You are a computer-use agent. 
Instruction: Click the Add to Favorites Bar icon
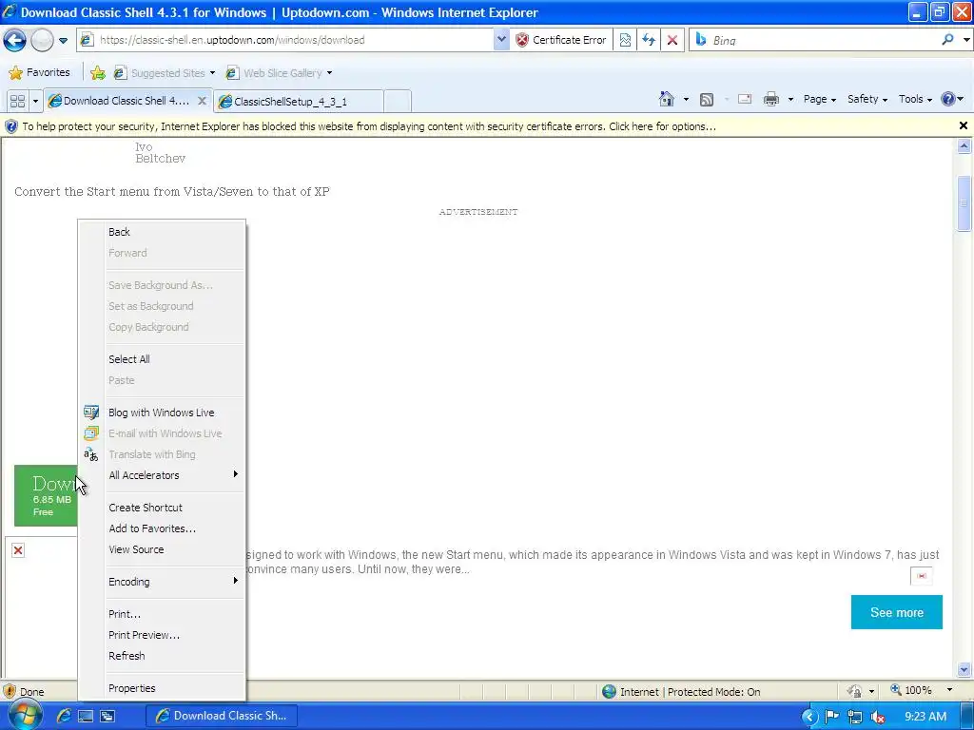(98, 72)
